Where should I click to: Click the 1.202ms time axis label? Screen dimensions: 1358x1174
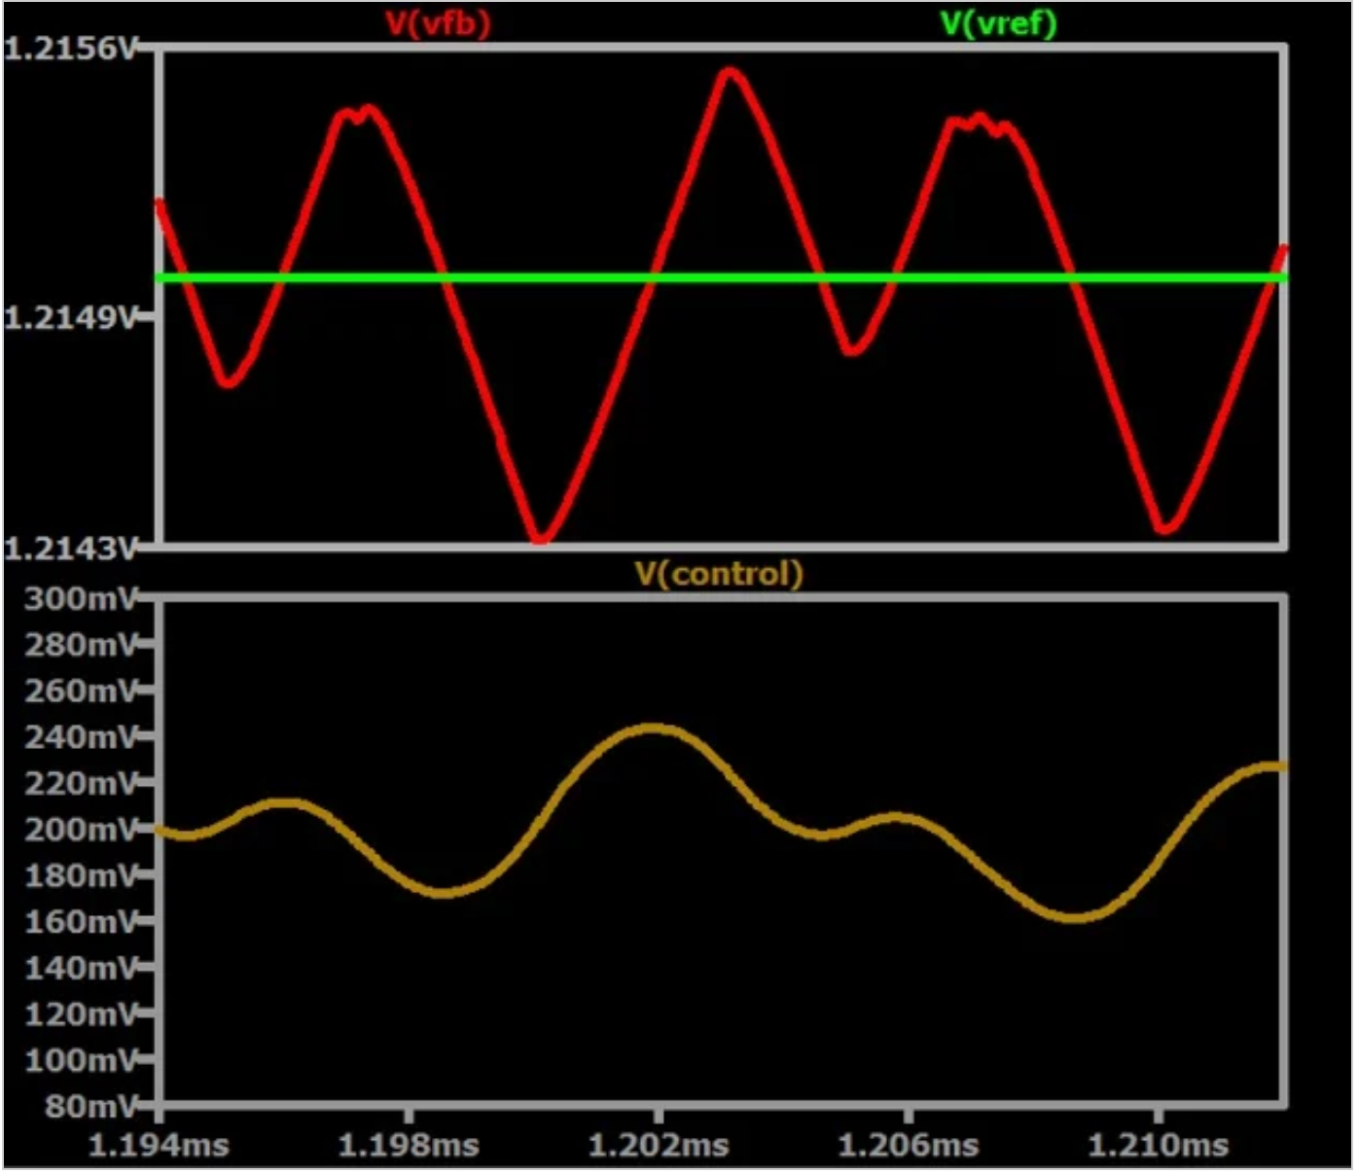point(659,1145)
